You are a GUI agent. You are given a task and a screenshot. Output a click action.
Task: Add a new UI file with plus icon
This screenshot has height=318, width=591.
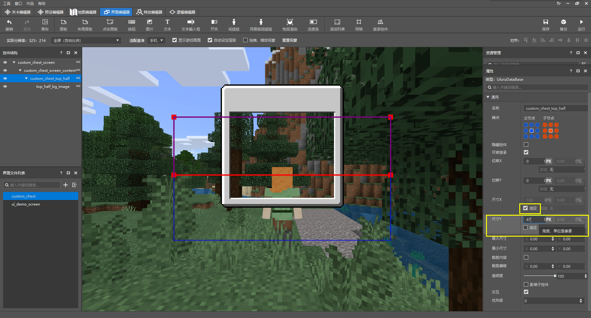[66, 185]
